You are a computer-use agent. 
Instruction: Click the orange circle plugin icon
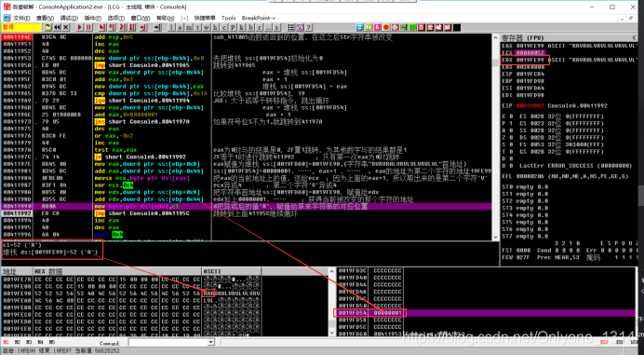point(386,28)
